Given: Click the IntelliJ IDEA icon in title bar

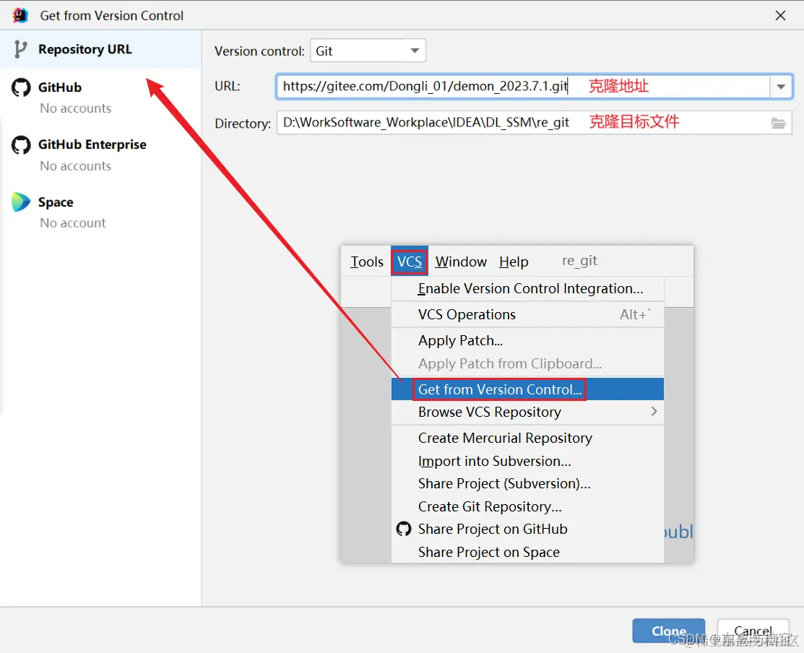Looking at the screenshot, I should (x=20, y=15).
